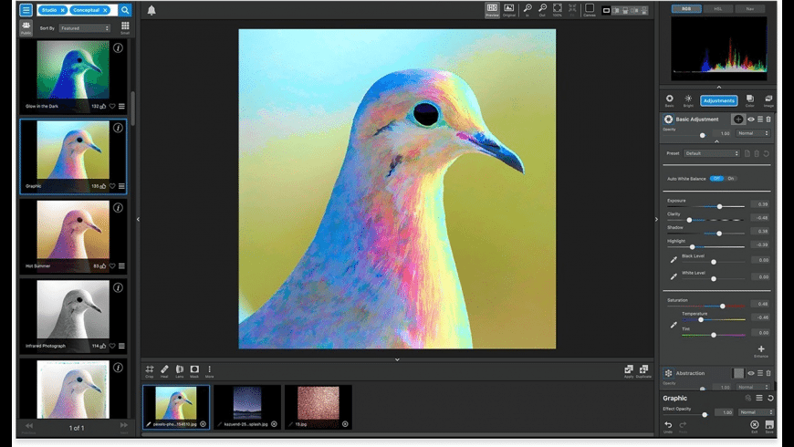794x447 pixels.
Task: Open the Lens tool
Action: tap(179, 371)
